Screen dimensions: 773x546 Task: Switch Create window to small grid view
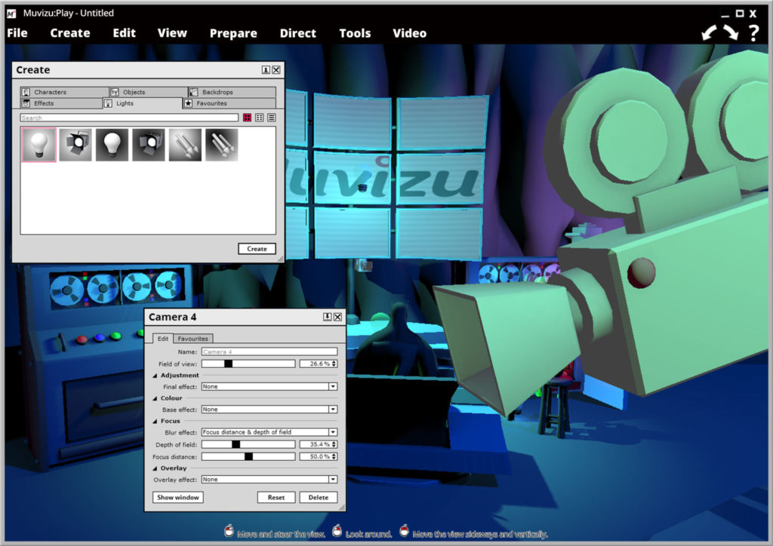click(259, 118)
